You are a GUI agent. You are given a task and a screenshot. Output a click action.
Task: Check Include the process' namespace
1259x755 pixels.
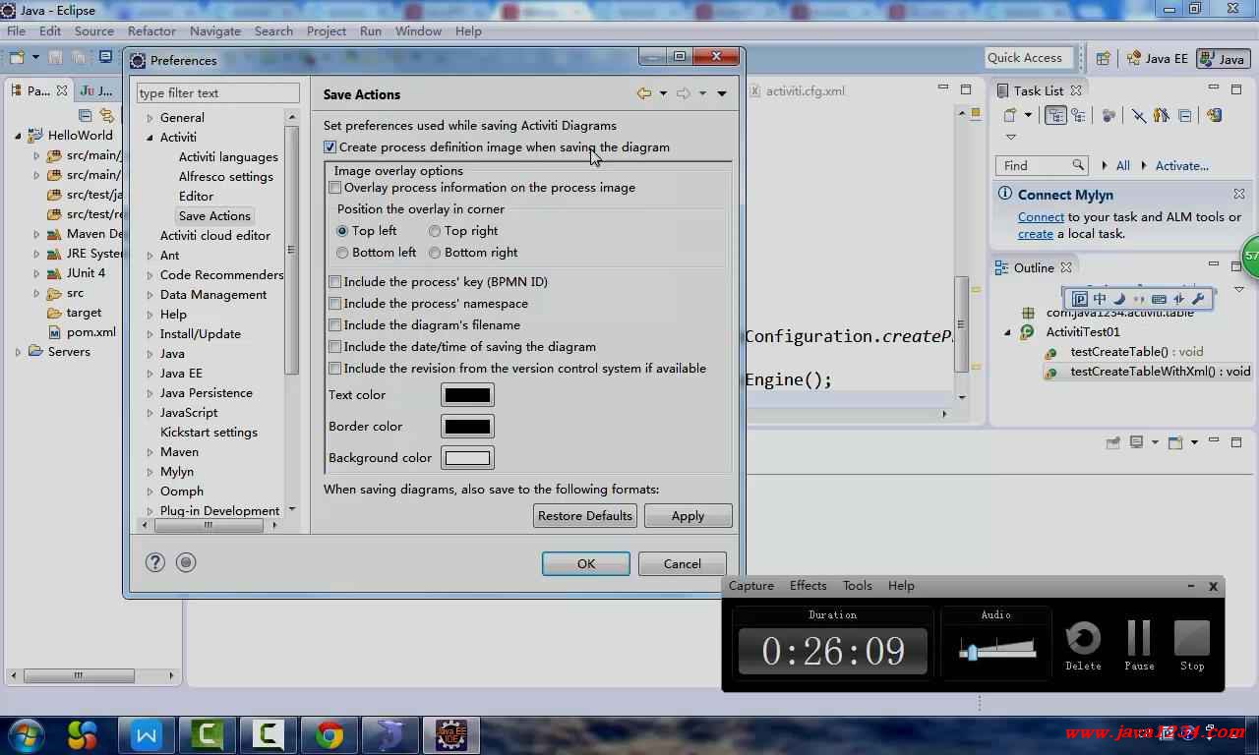(x=335, y=304)
